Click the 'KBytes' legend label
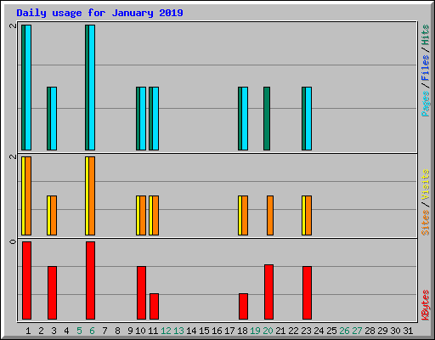This screenshot has width=435, height=340. pyautogui.click(x=426, y=305)
